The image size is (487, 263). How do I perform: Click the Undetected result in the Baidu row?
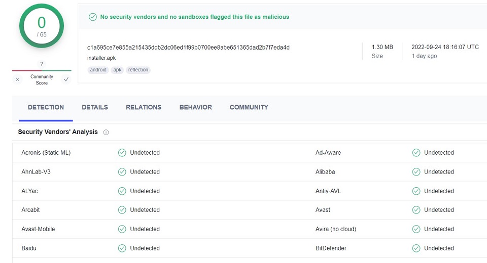click(145, 248)
